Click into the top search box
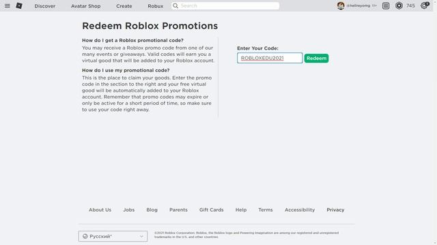Screen dimensions: 437x245 click(225, 5)
